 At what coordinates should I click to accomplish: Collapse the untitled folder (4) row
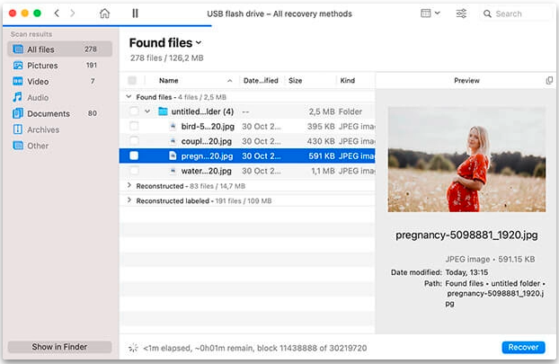[x=147, y=111]
